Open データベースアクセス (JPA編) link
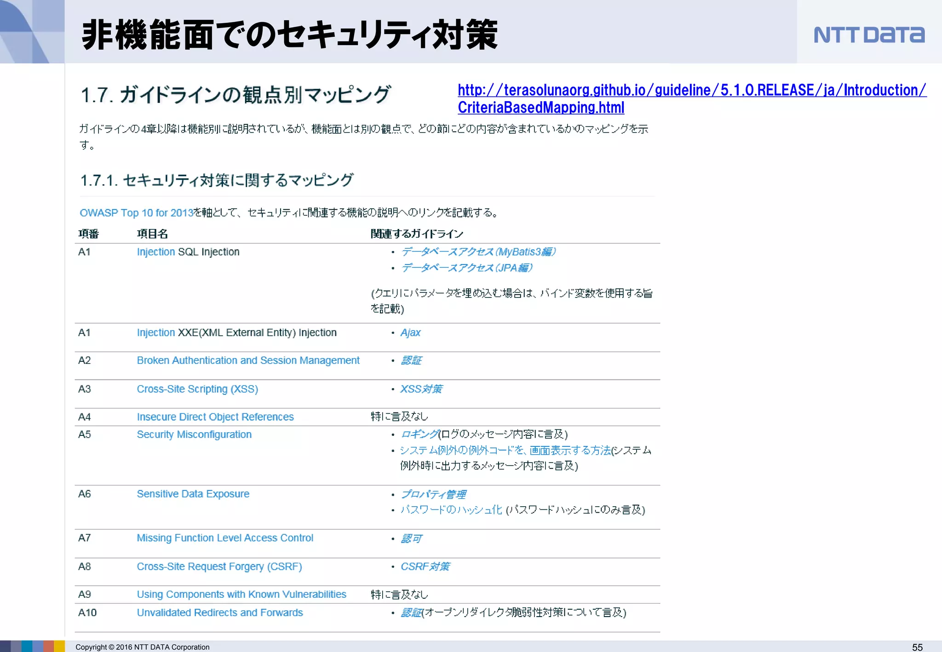This screenshot has height=652, width=942. 467,268
